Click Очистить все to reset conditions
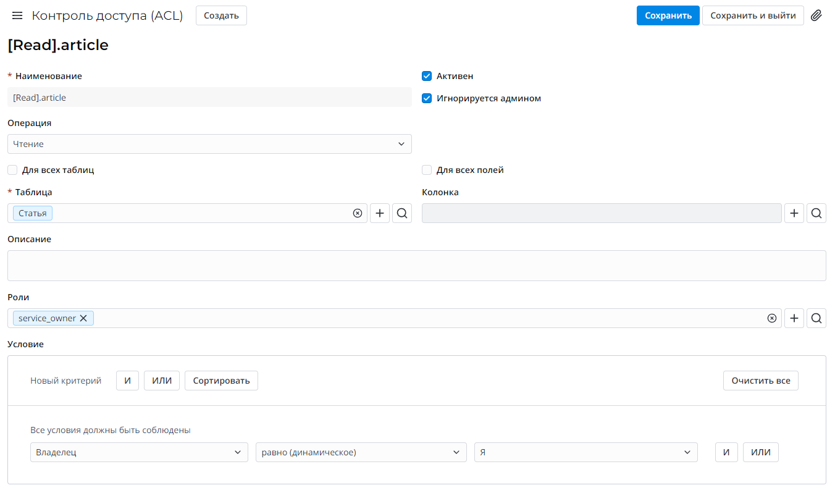 [761, 381]
